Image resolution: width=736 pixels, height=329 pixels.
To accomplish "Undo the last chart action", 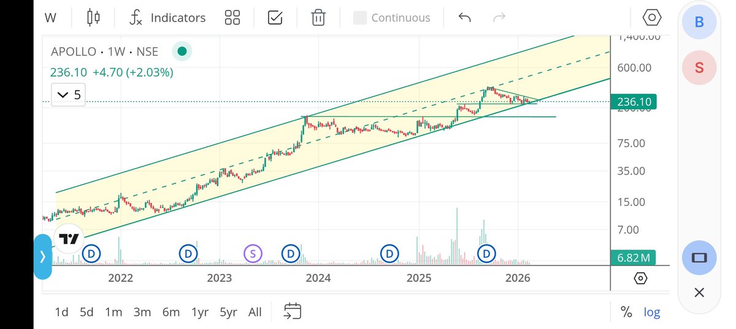I will [x=464, y=17].
